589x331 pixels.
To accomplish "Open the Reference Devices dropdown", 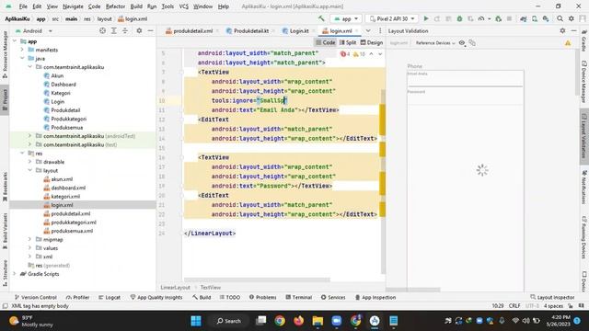I will tap(435, 43).
